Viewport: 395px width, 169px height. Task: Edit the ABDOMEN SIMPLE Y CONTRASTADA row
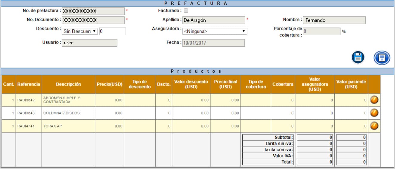pyautogui.click(x=374, y=100)
